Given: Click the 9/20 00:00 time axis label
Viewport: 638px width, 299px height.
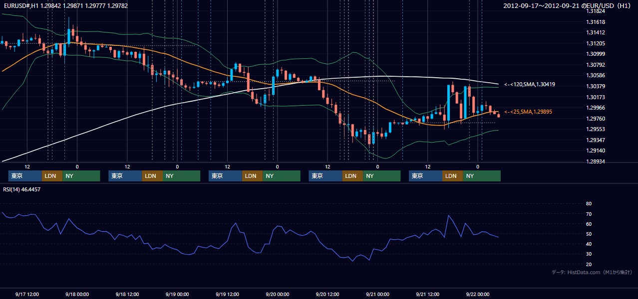Looking at the screenshot, I should [278, 294].
